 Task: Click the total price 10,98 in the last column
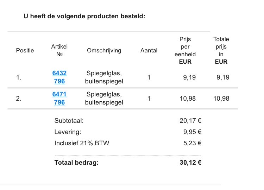221,99
